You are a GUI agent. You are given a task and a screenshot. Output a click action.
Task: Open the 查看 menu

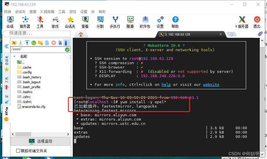[33, 12]
